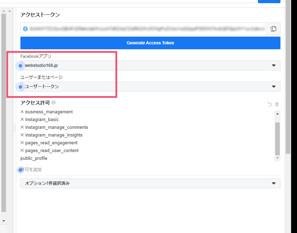Click permissions list scroll up arrow
Image resolution: width=297 pixels, height=233 pixels.
click(277, 114)
